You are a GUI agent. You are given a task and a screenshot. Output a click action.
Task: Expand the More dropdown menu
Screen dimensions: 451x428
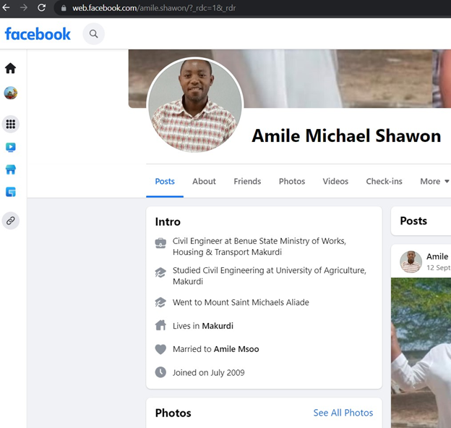[434, 181]
